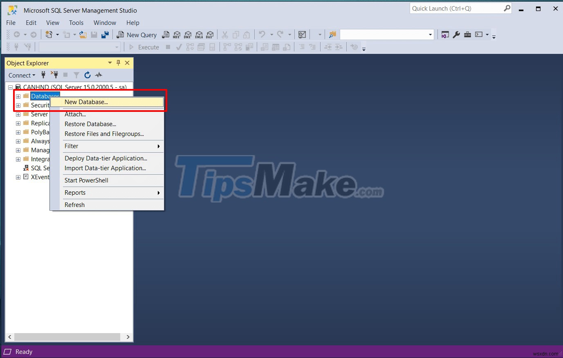Open the file open icon on the toolbar
Screen dimensions: 563x358
point(83,35)
